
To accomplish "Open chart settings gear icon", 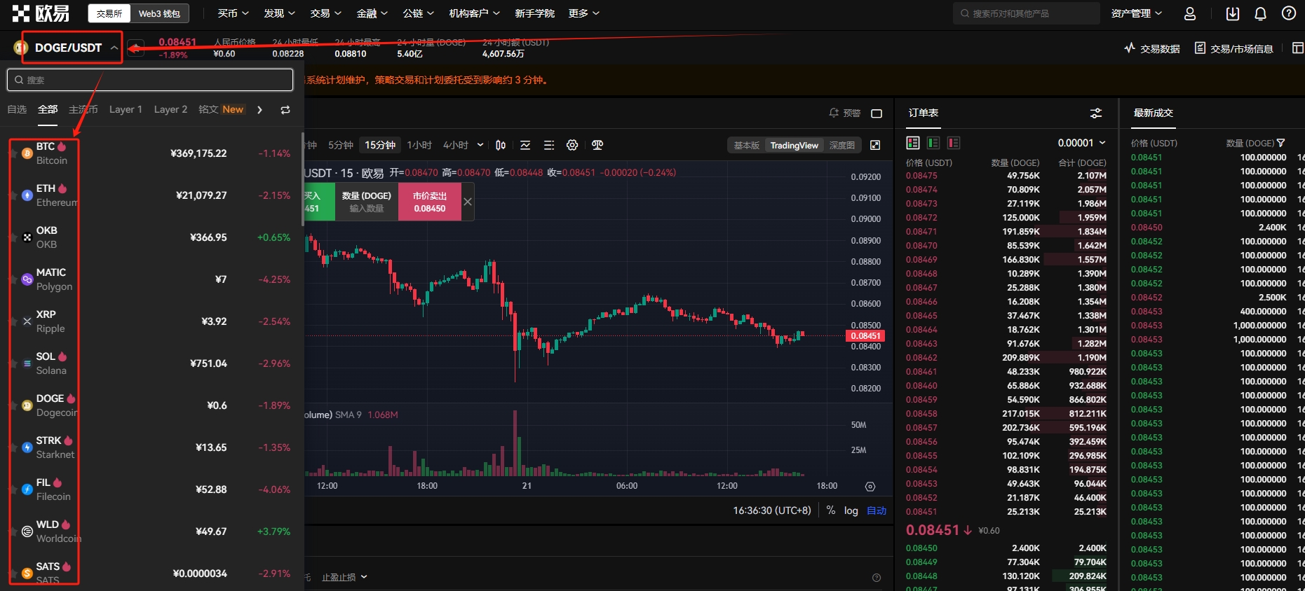I will point(572,145).
